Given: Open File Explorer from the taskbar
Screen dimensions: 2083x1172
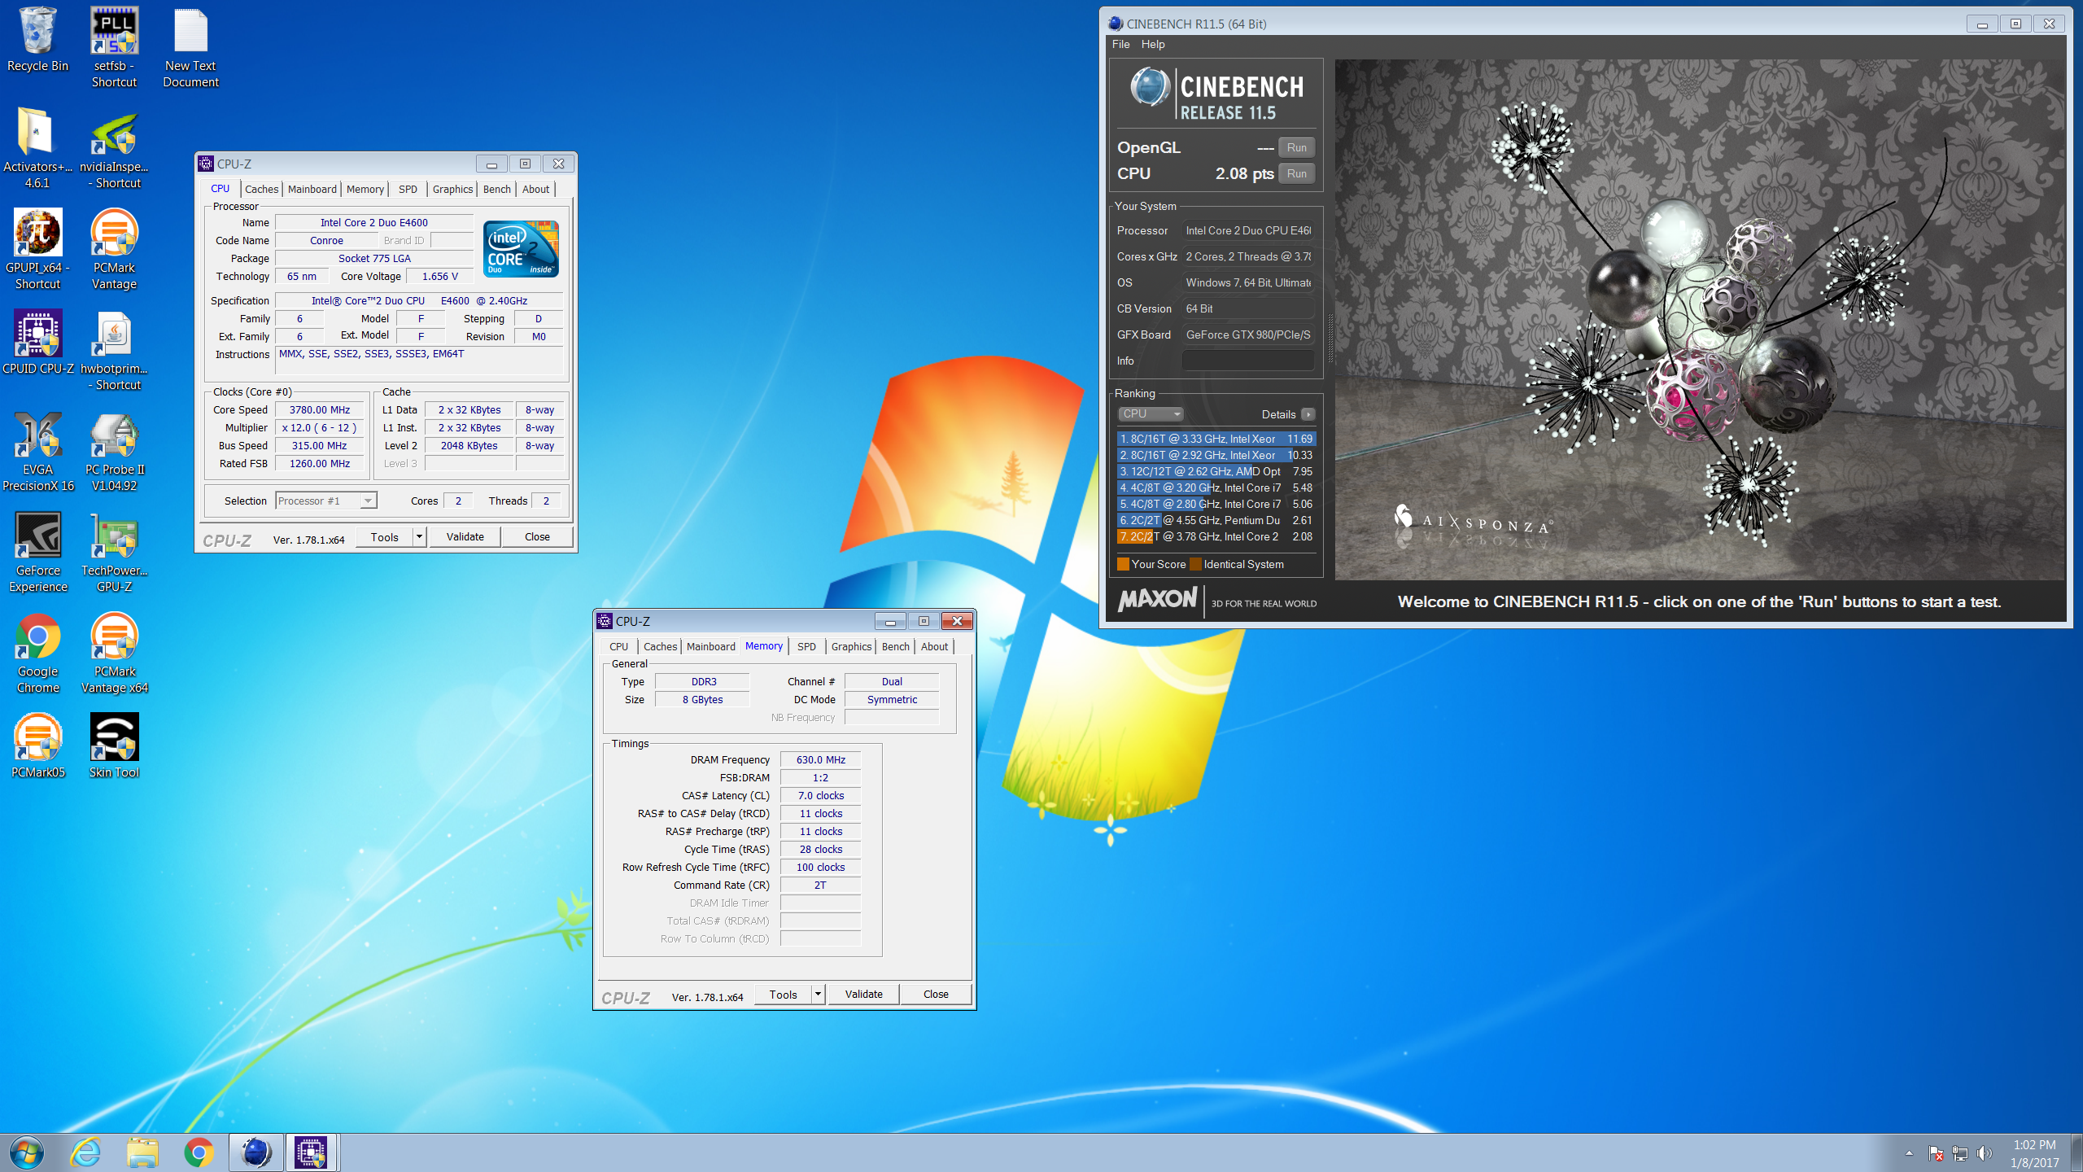Looking at the screenshot, I should [142, 1152].
